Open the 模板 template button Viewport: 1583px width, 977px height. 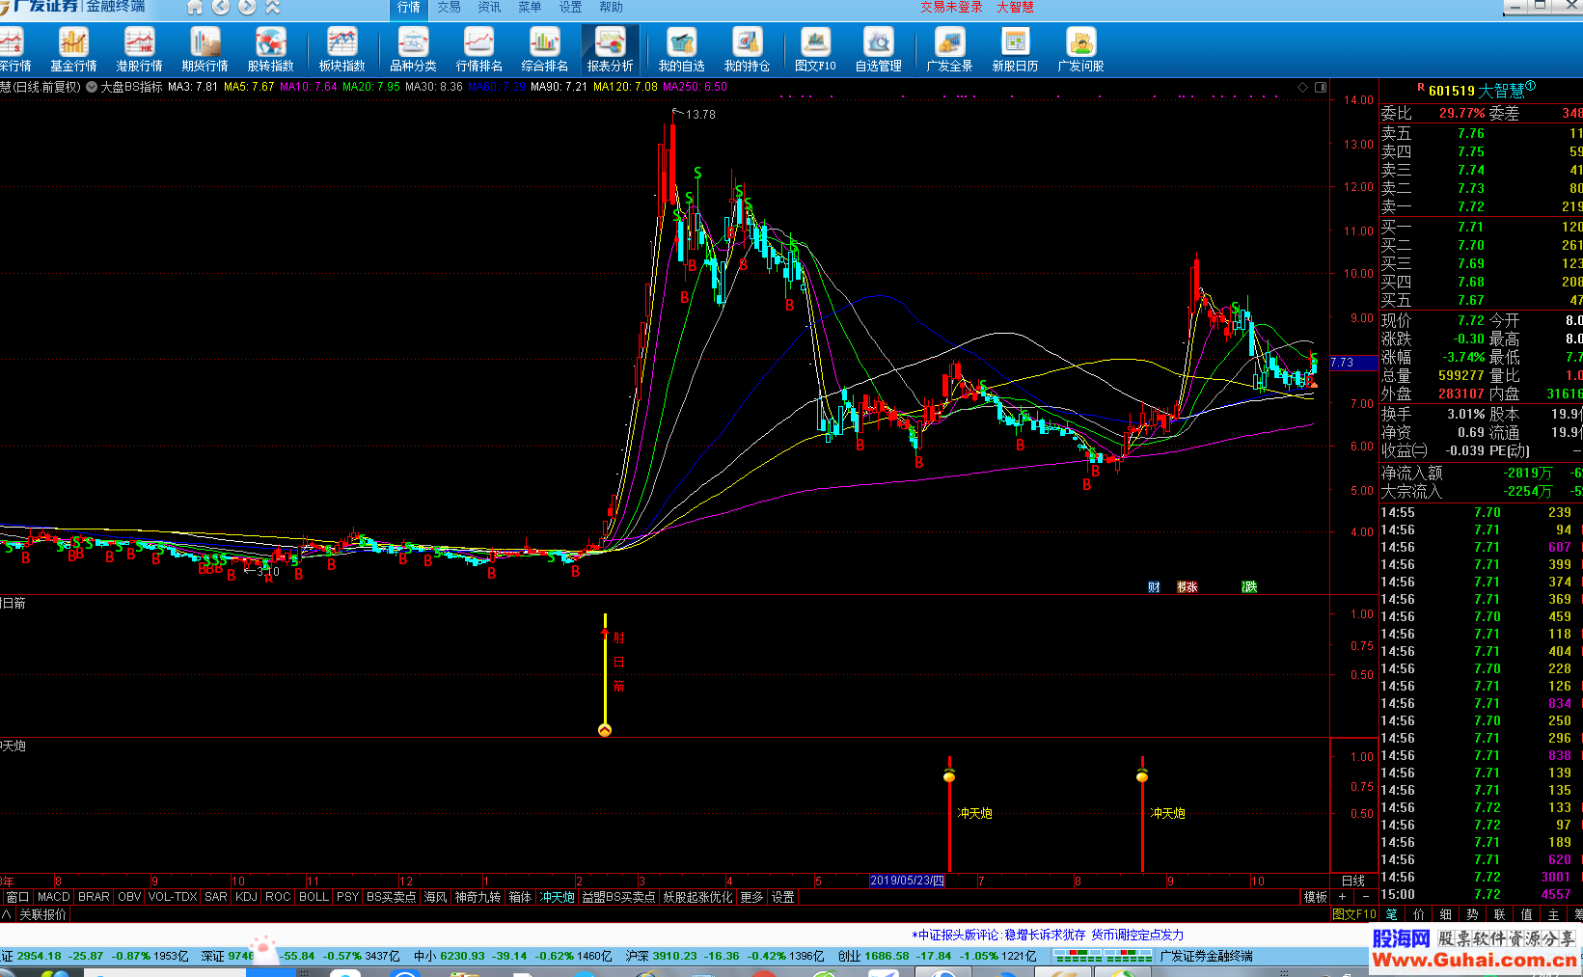point(1315,897)
